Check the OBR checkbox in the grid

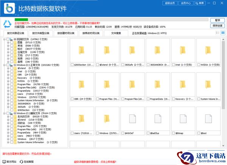72,99
